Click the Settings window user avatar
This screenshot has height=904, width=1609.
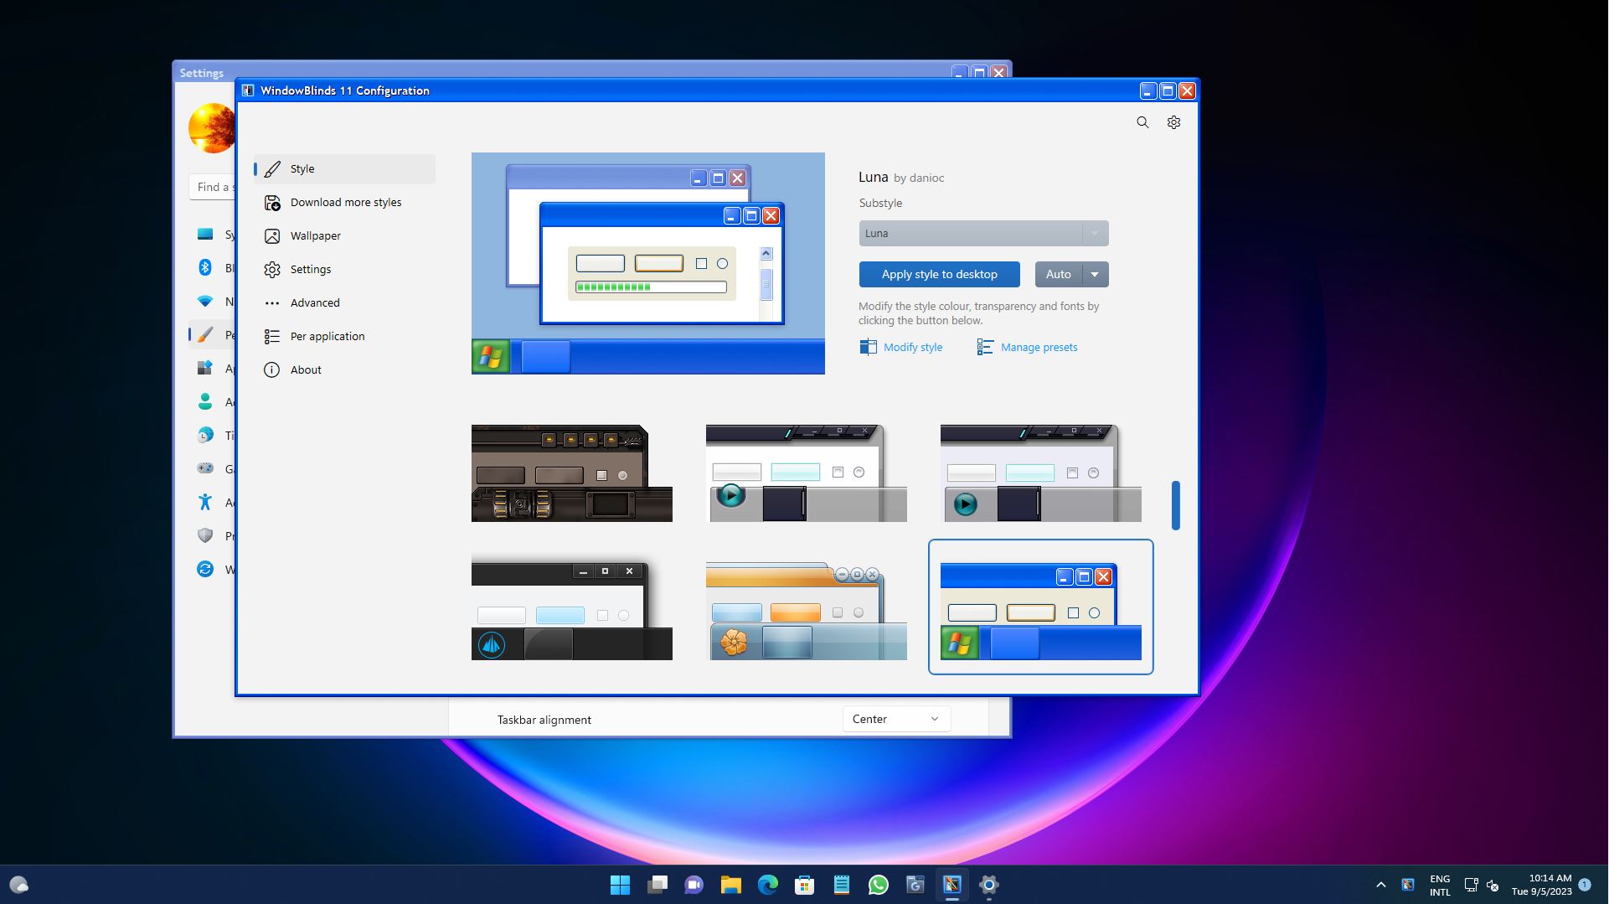pos(212,128)
